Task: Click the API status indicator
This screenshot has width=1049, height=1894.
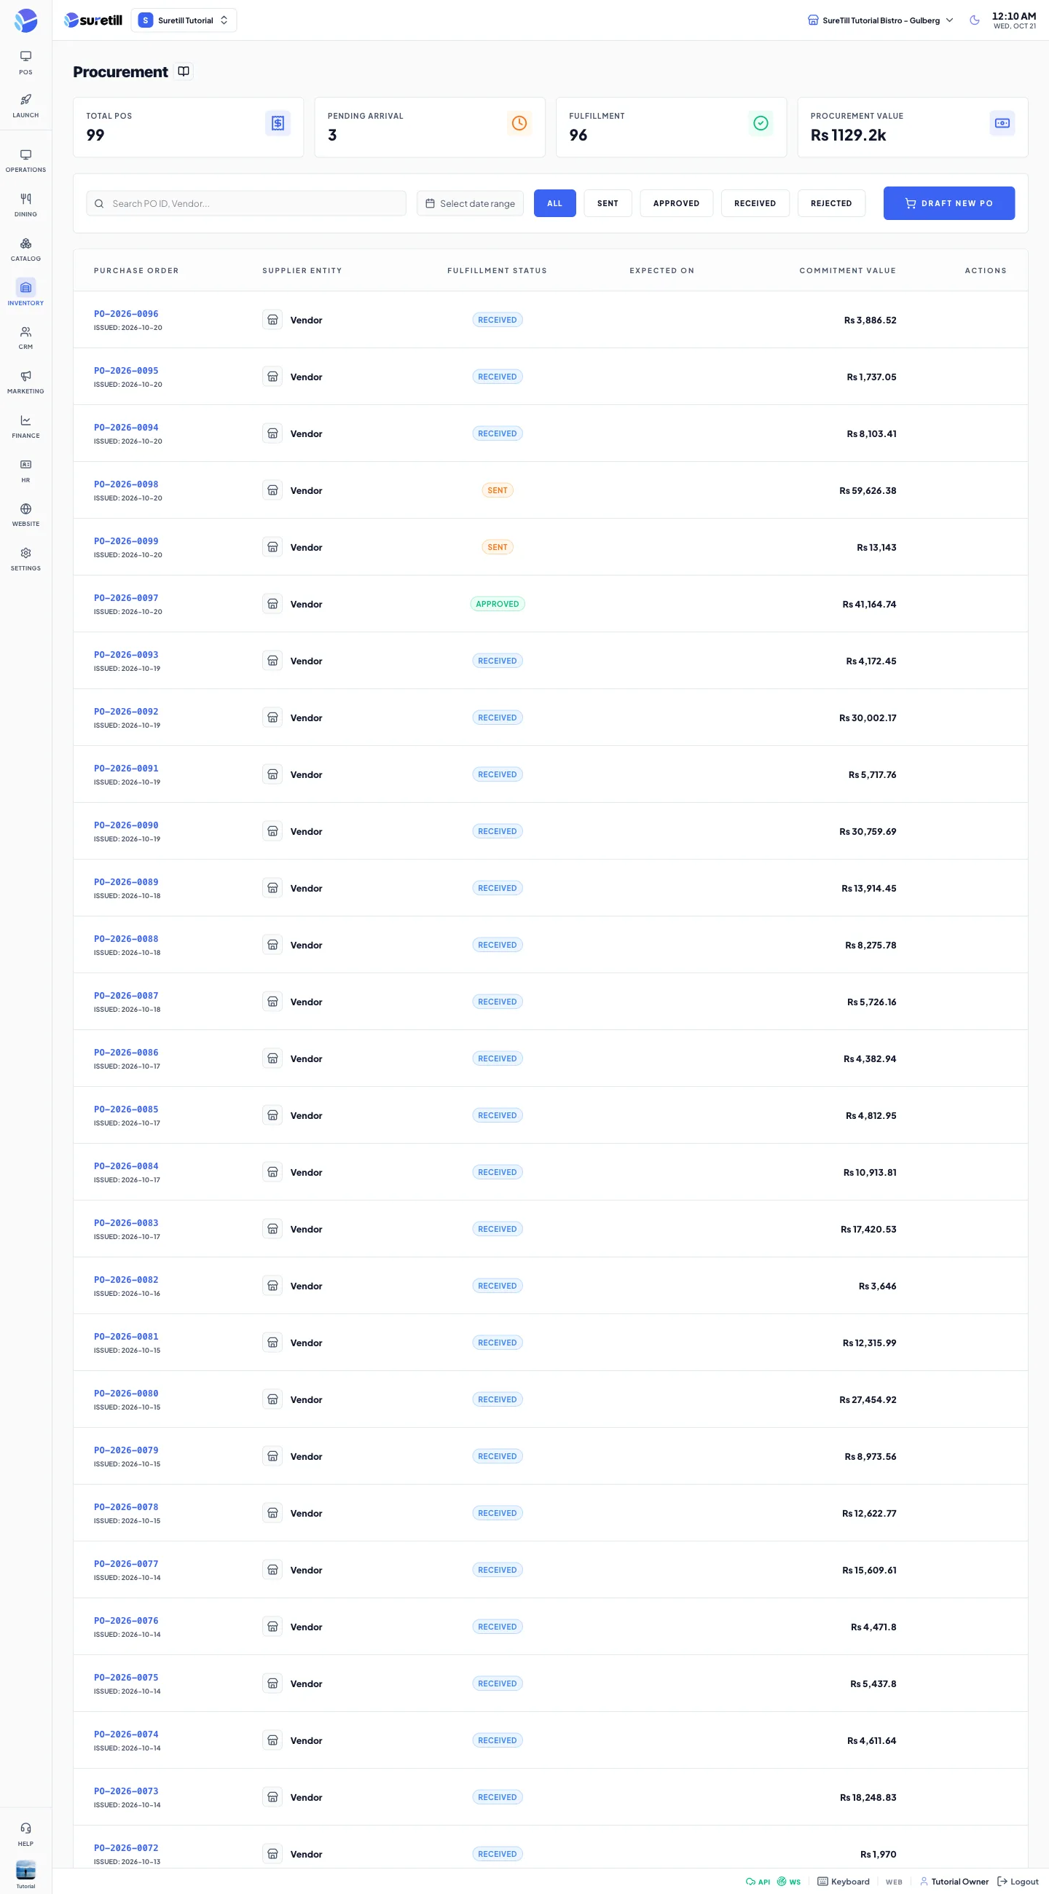Action: click(x=758, y=1881)
